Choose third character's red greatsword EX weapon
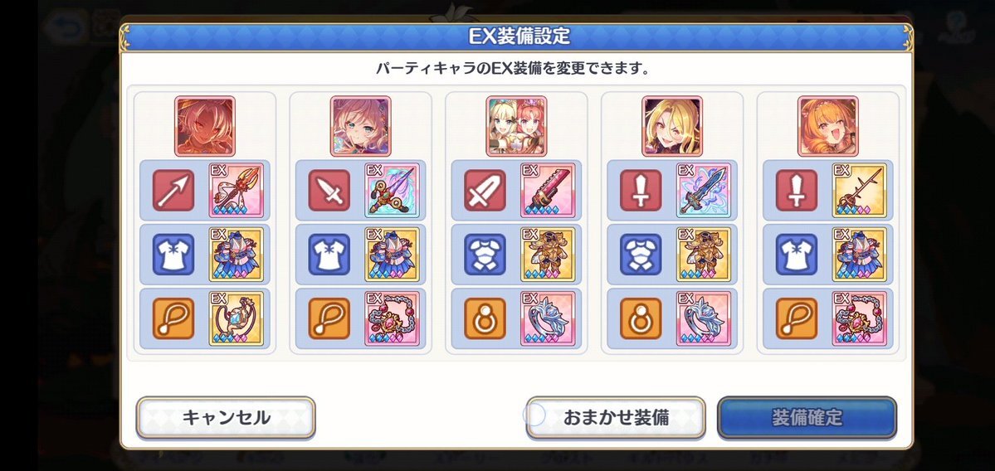Image resolution: width=995 pixels, height=471 pixels. pyautogui.click(x=548, y=190)
